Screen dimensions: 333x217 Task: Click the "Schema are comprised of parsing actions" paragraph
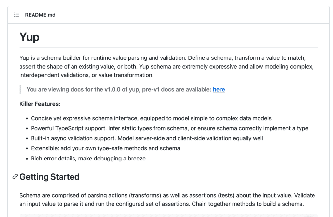click(167, 196)
